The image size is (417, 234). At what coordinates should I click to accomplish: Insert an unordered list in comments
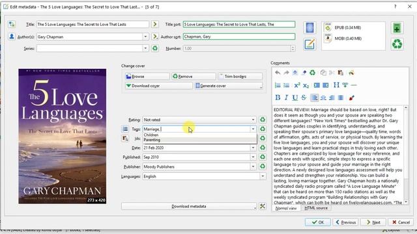(x=287, y=85)
